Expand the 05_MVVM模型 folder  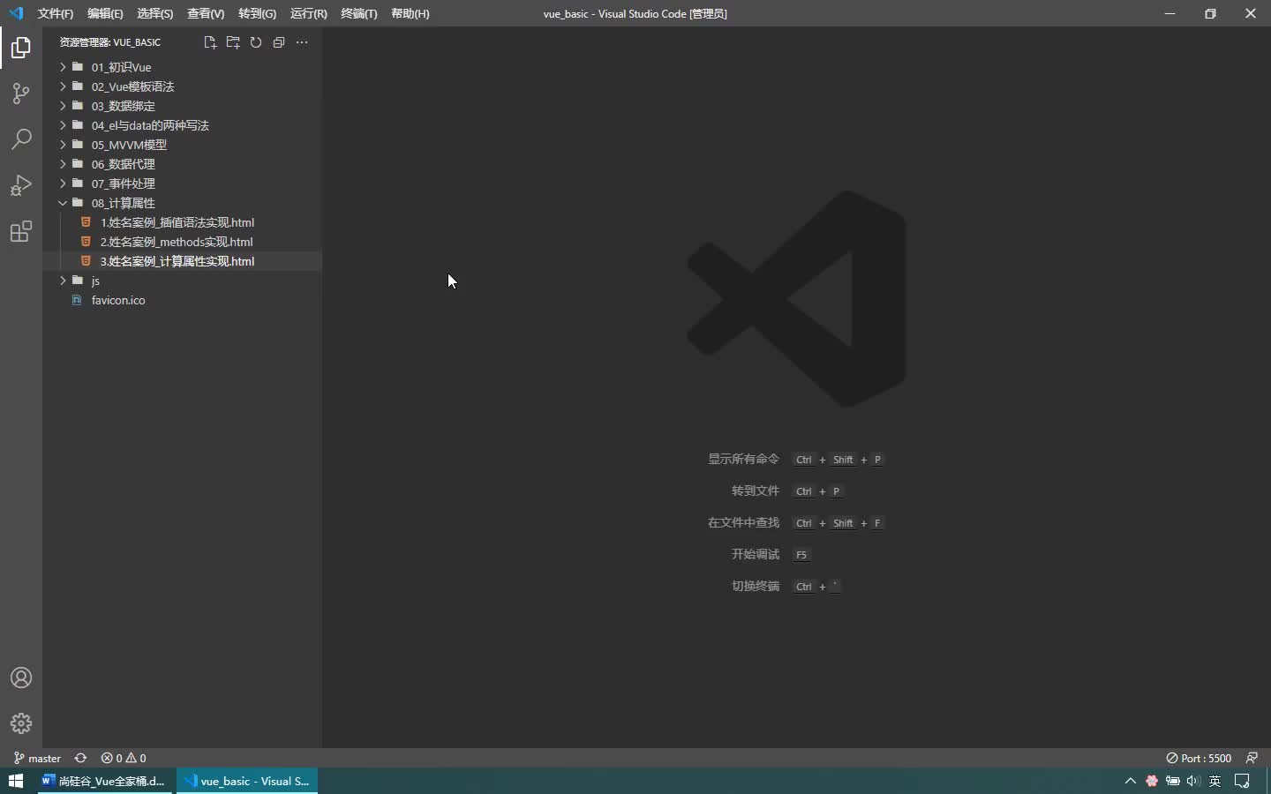[x=182, y=145]
